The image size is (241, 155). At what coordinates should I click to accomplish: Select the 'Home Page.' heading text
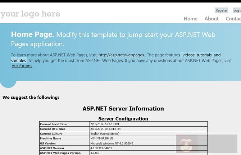point(33,34)
